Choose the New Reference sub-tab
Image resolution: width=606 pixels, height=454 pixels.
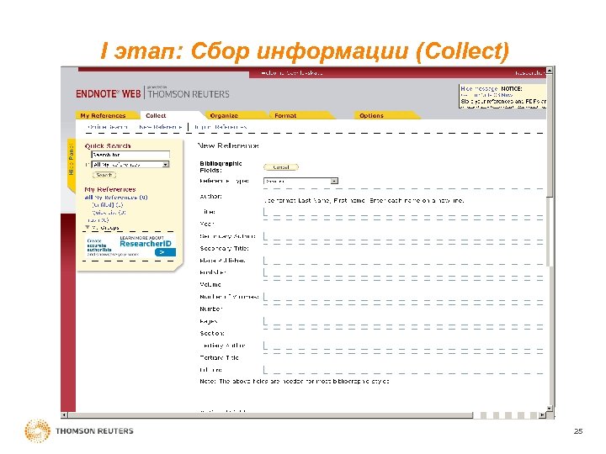click(x=161, y=127)
